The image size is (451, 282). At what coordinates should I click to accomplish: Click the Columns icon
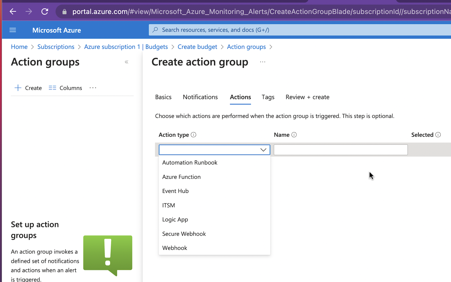52,88
